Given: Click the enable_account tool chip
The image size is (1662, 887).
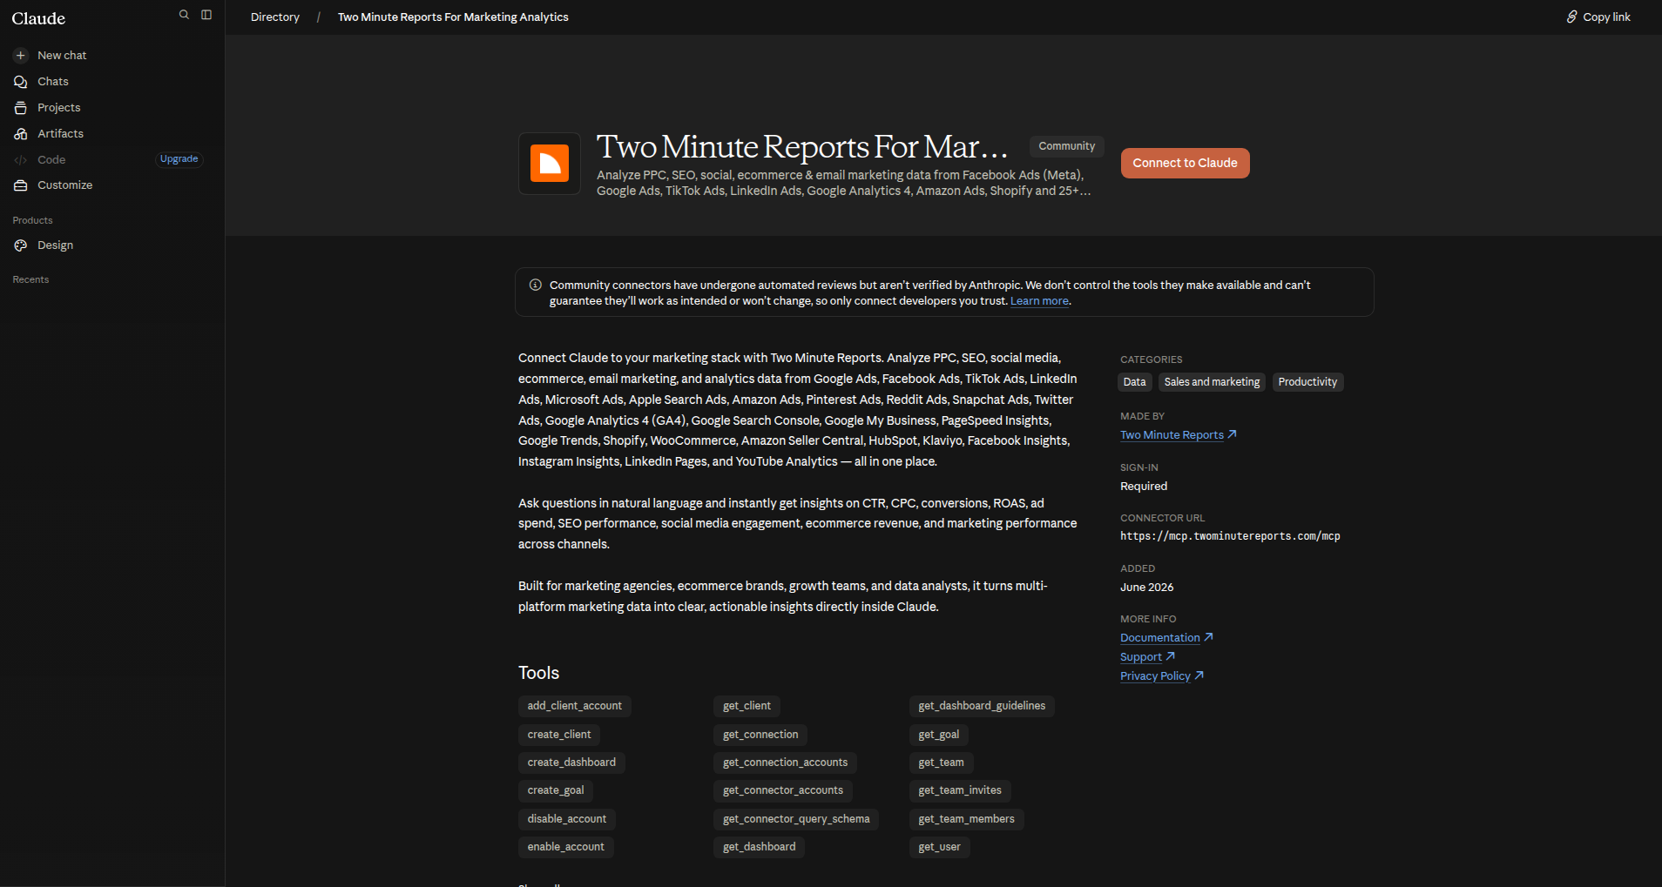Looking at the screenshot, I should [566, 847].
